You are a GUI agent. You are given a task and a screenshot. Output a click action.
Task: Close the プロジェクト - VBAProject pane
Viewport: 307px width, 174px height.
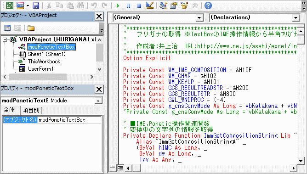pos(99,16)
